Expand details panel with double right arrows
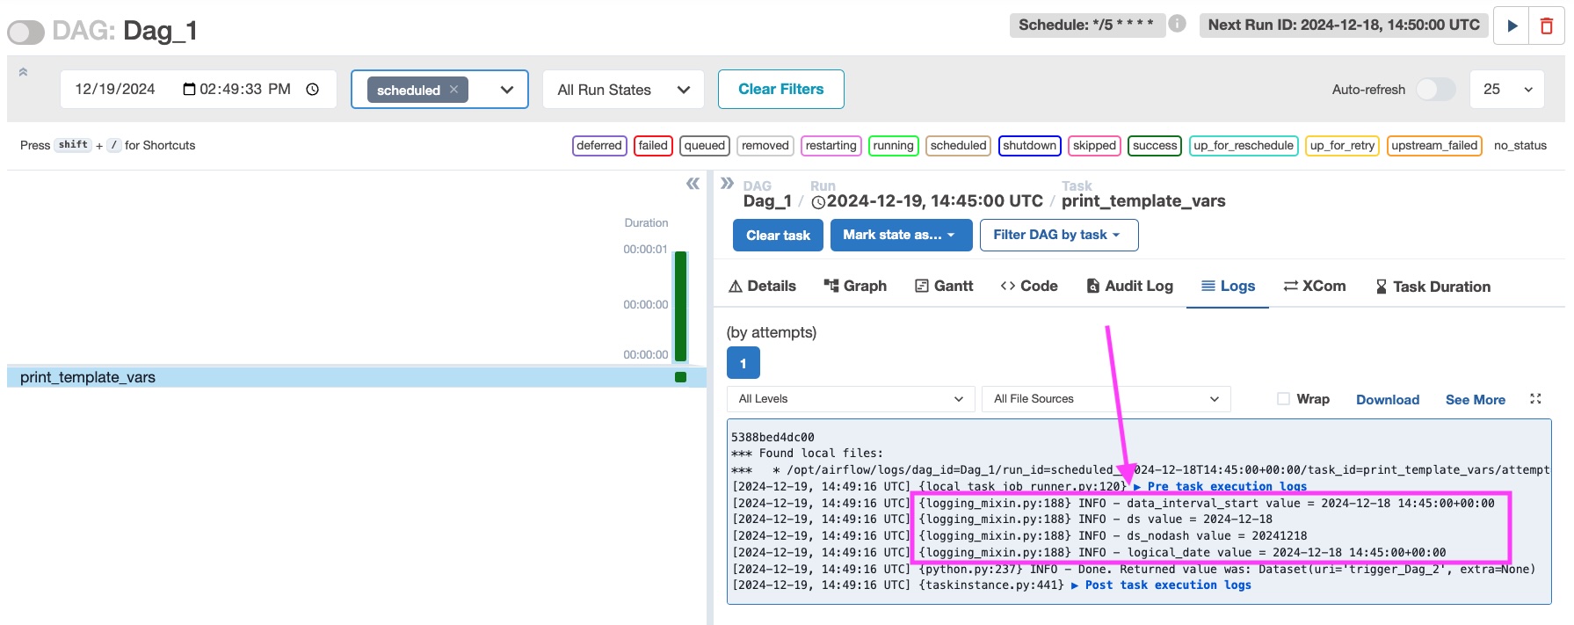Image resolution: width=1574 pixels, height=625 pixels. (x=727, y=183)
